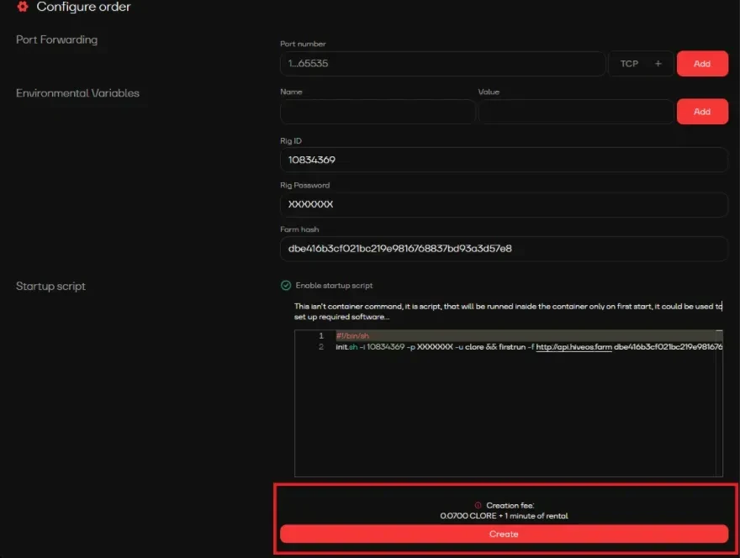Open the TCP protocol dropdown
This screenshot has width=740, height=558.
[629, 64]
